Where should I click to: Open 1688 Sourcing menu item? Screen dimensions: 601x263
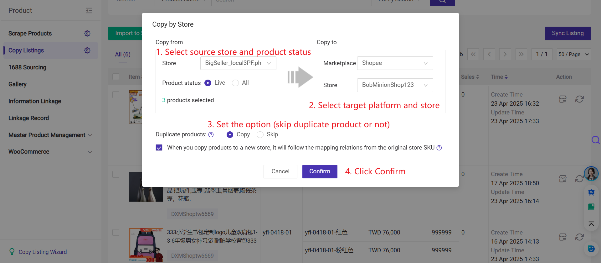(x=27, y=67)
